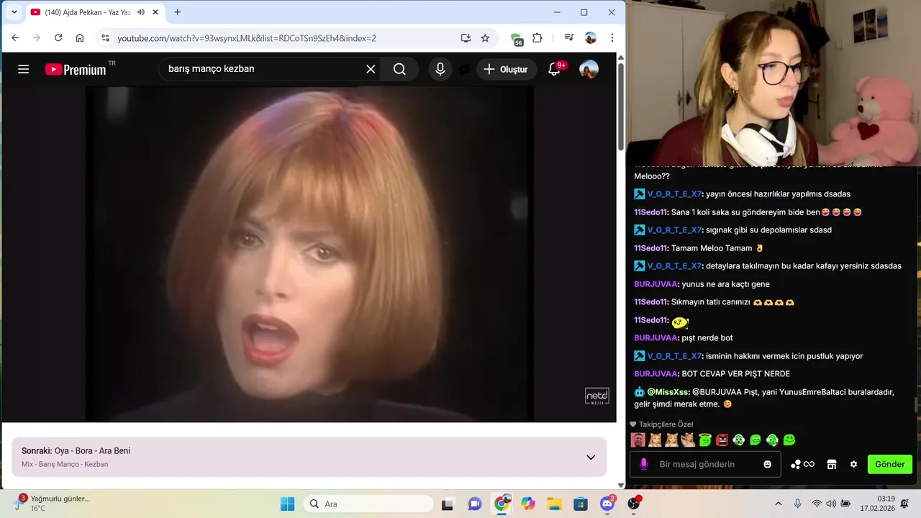921x518 pixels.
Task: Start voice search with microphone icon
Action: [x=440, y=69]
